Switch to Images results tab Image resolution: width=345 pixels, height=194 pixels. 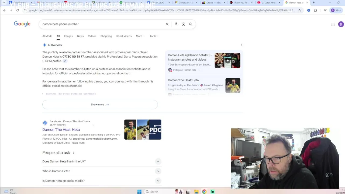click(68, 36)
